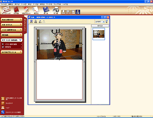Click the 戻す undo arrow icon
The height and width of the screenshot is (118, 153).
(x=40, y=22)
